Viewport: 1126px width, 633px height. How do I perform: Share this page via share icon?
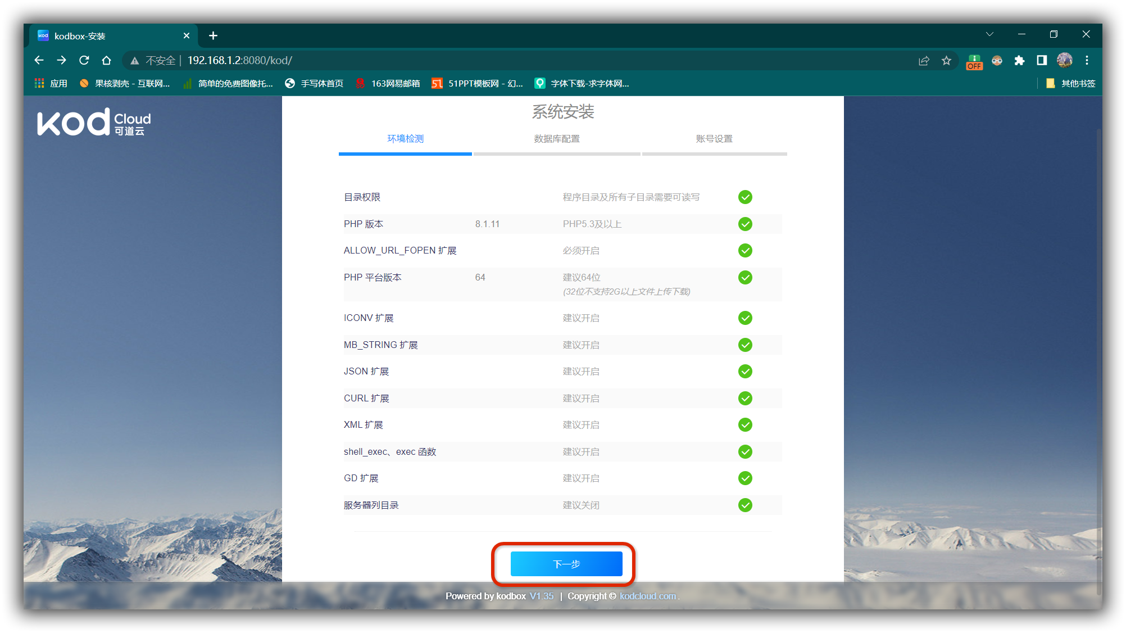click(x=924, y=61)
